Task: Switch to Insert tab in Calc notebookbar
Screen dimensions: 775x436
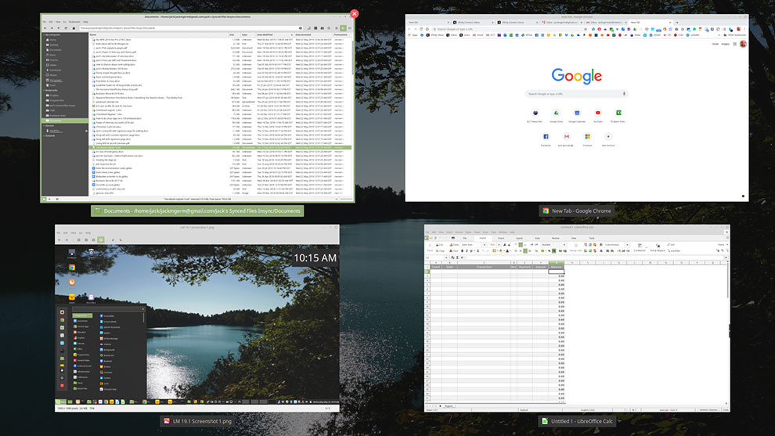Action: click(501, 238)
